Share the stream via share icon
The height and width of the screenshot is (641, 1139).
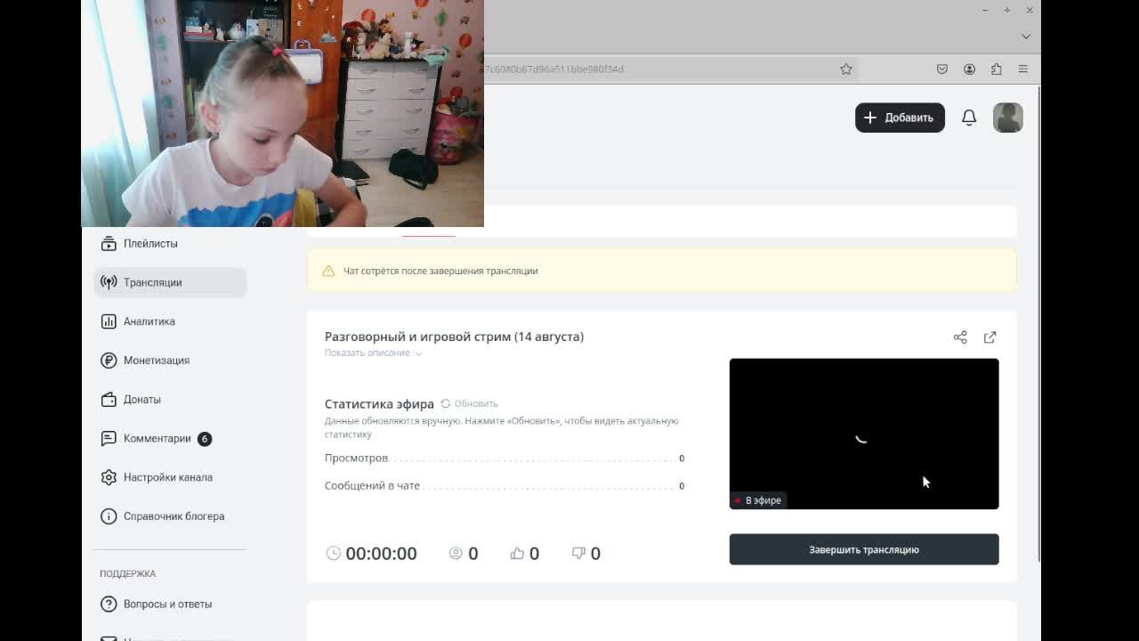coord(960,337)
